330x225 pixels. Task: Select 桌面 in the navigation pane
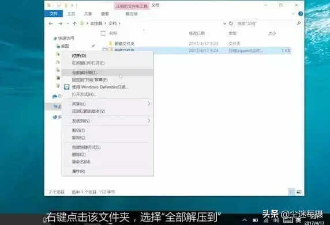(x=65, y=46)
